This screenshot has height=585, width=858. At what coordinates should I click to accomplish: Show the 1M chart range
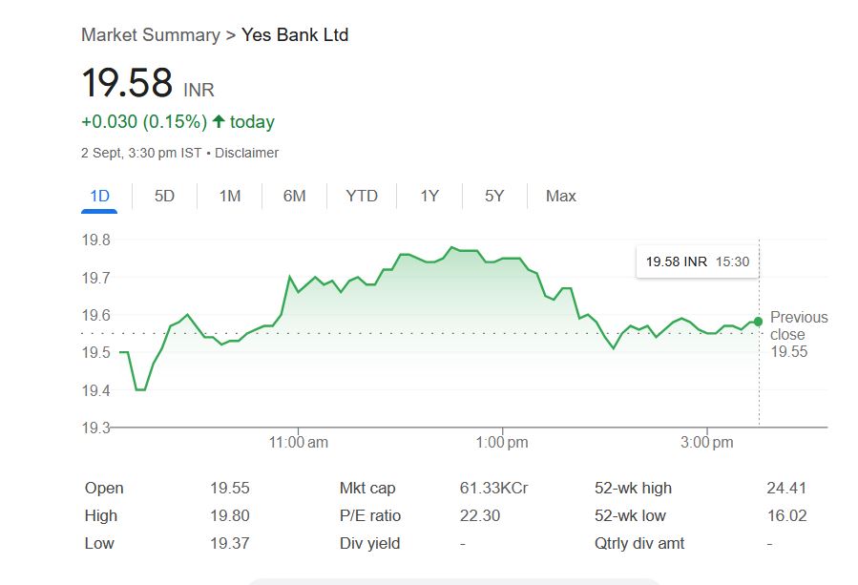click(229, 196)
